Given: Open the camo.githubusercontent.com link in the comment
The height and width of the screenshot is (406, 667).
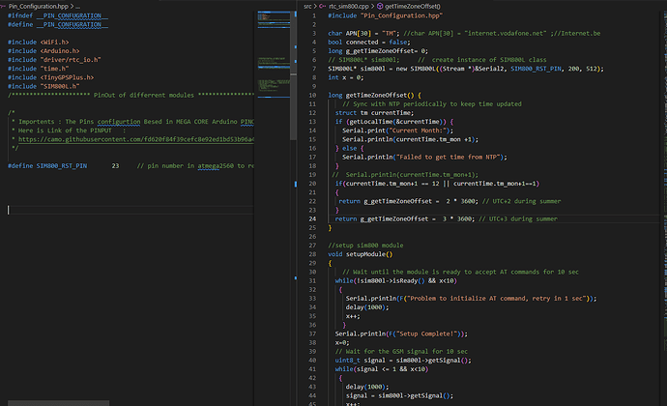Looking at the screenshot, I should pyautogui.click(x=136, y=139).
